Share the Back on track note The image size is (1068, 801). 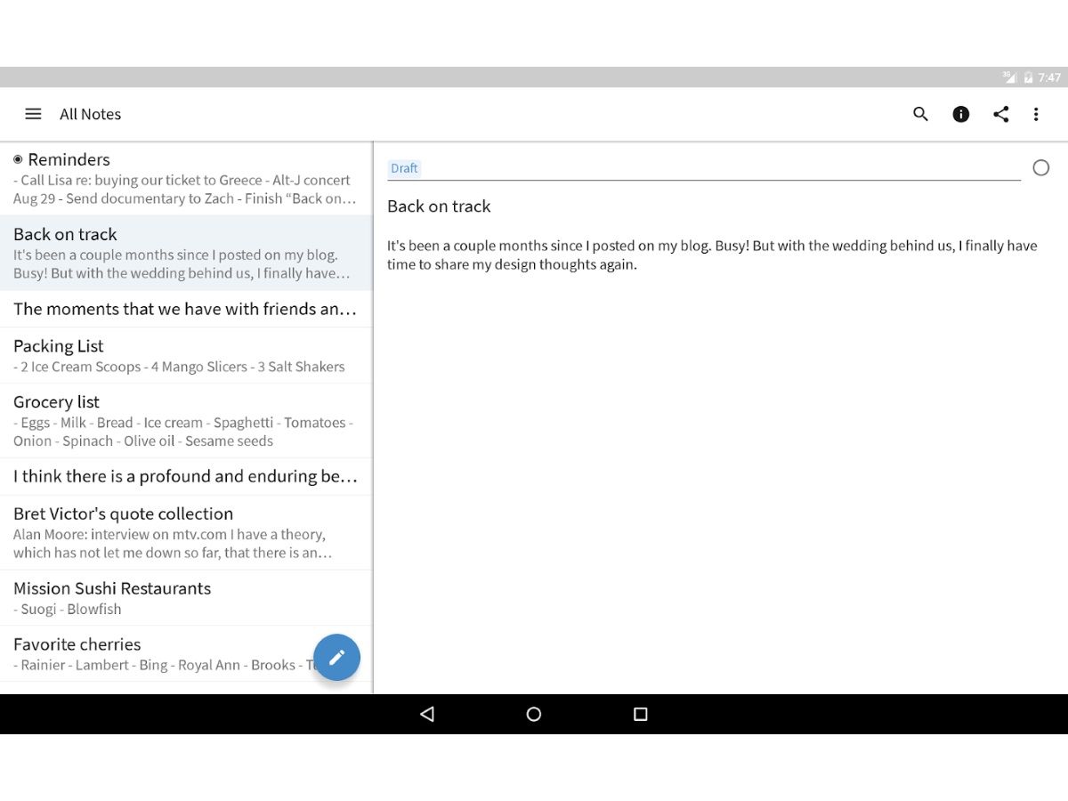click(1000, 114)
